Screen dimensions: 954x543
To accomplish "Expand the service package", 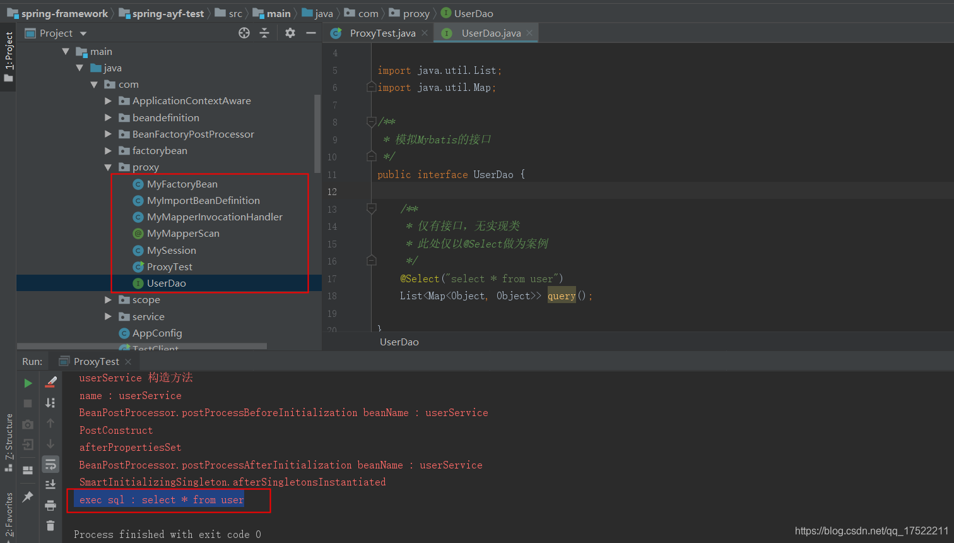I will tap(108, 316).
